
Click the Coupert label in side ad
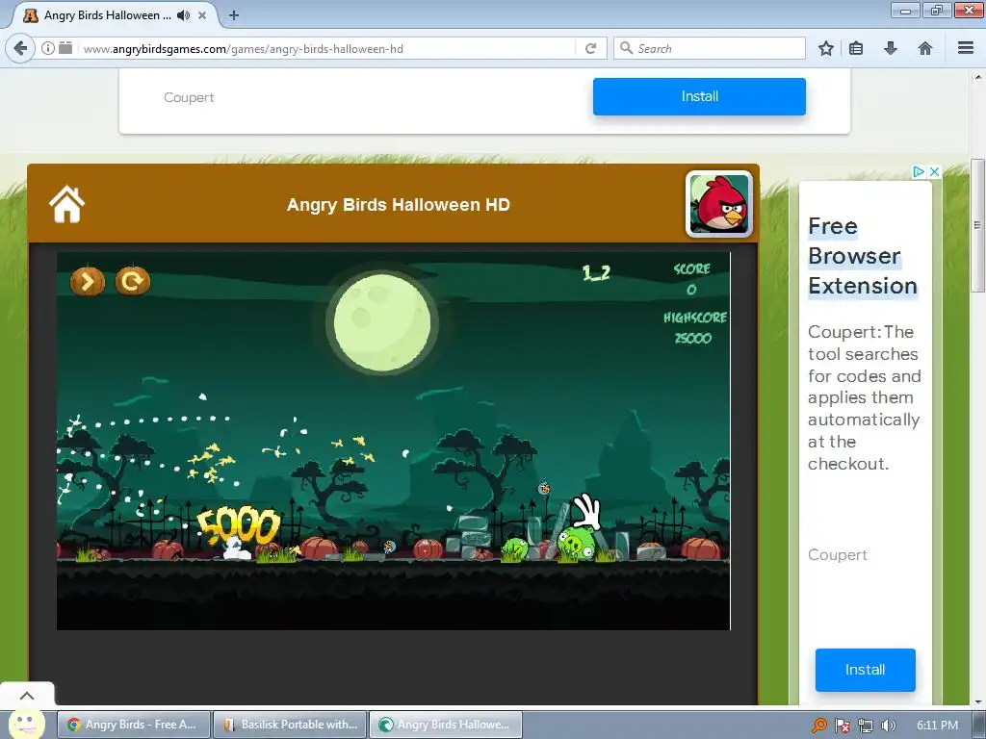(x=838, y=555)
